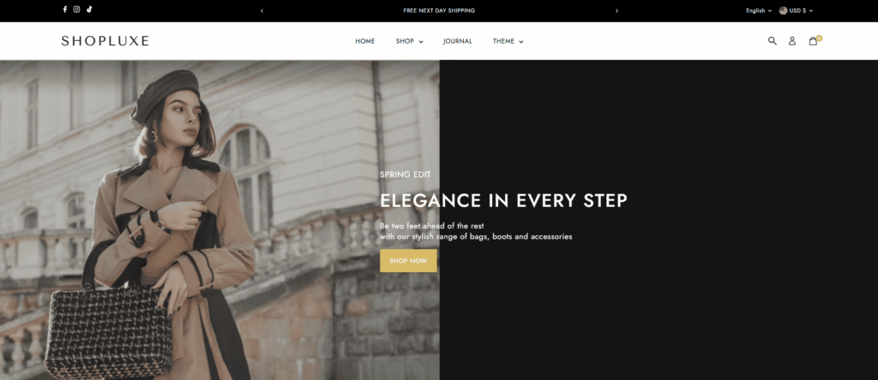Open the shopping bag cart icon
This screenshot has width=878, height=380.
point(813,41)
